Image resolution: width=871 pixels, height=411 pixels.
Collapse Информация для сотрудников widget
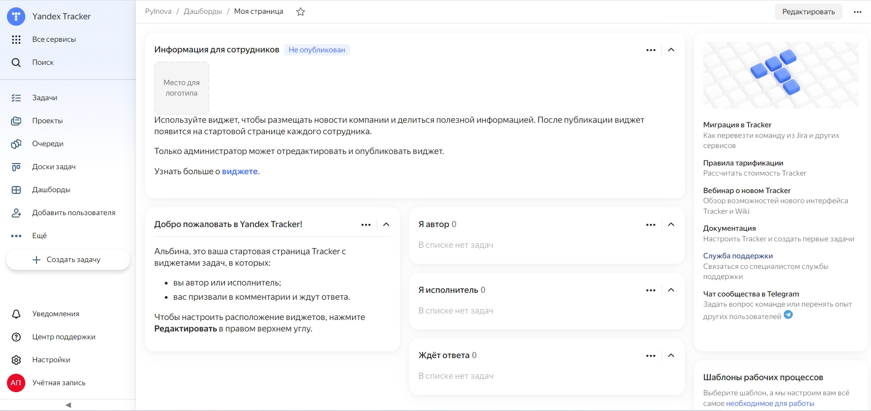click(x=671, y=50)
